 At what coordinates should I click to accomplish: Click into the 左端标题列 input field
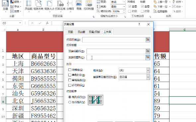pyautogui.click(x=116, y=57)
